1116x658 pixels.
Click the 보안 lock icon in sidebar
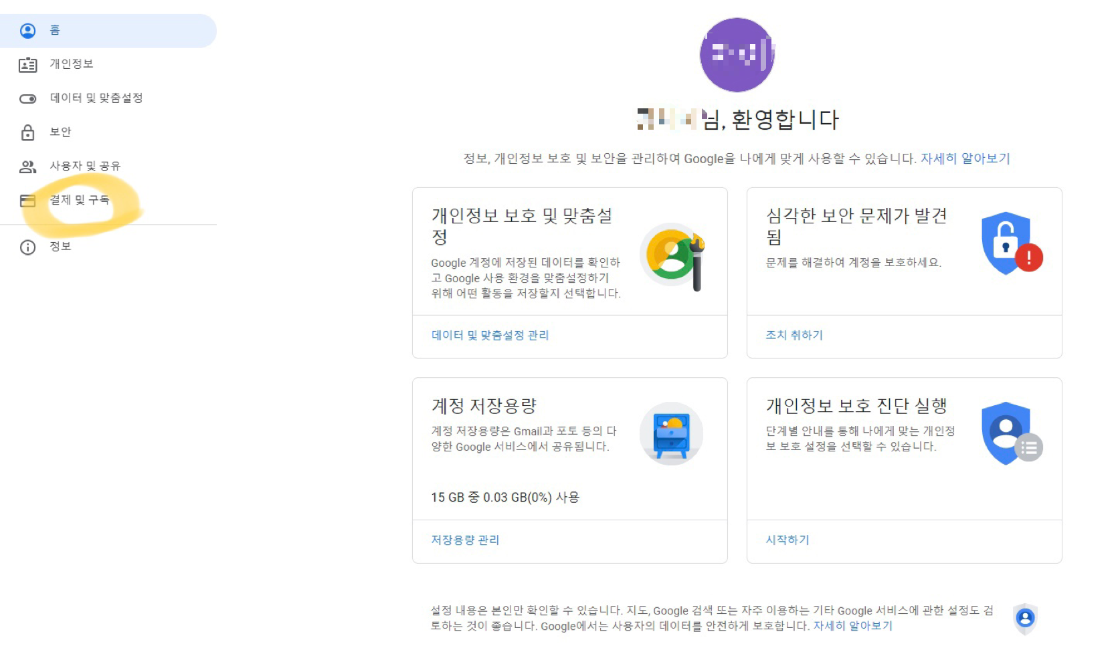pyautogui.click(x=27, y=132)
